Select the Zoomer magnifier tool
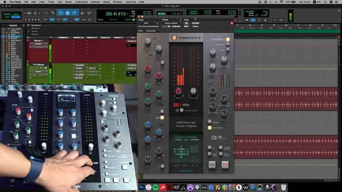This screenshot has width=342, height=192. pyautogui.click(x=52, y=13)
